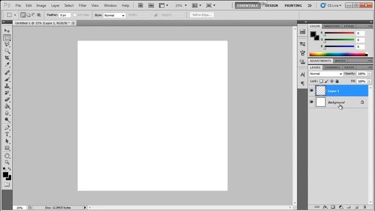Select the Lasso tool
The height and width of the screenshot is (211, 375).
(7, 45)
